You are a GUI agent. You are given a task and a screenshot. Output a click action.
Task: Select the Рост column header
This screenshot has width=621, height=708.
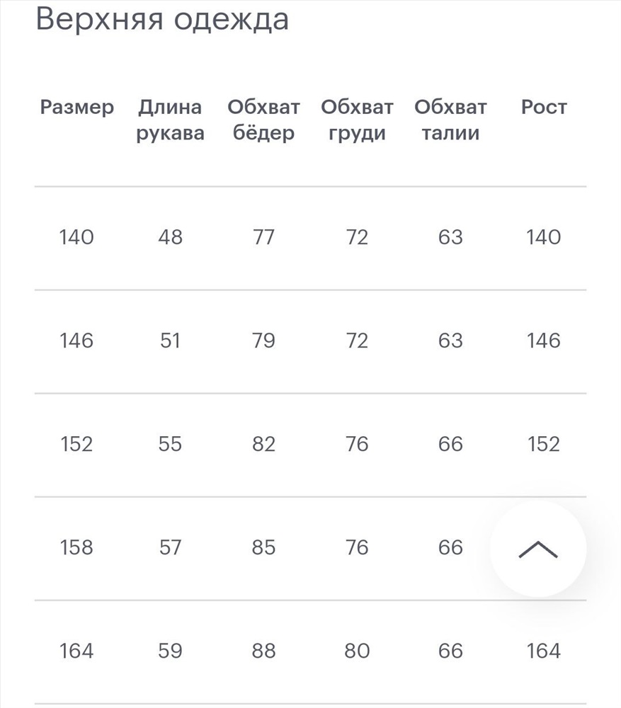pos(544,107)
